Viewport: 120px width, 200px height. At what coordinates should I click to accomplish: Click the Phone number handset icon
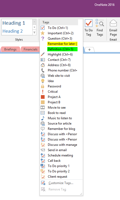(x=42, y=70)
